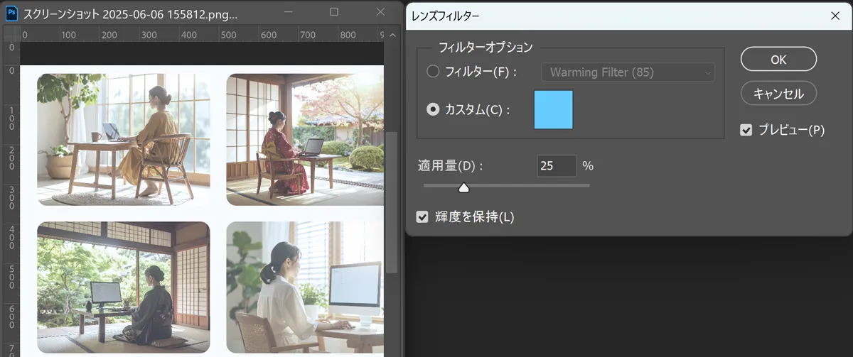Click the document title スクリーンショット 2025-06-06 155812.png
The image size is (853, 357).
click(131, 13)
